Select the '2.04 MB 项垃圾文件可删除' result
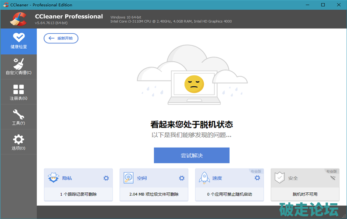 tap(154, 194)
